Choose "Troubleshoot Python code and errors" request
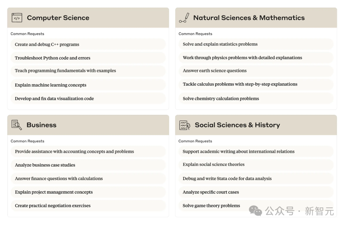The image size is (345, 225). 52,58
